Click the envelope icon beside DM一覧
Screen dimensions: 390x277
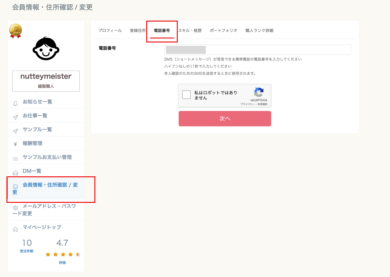pyautogui.click(x=15, y=173)
